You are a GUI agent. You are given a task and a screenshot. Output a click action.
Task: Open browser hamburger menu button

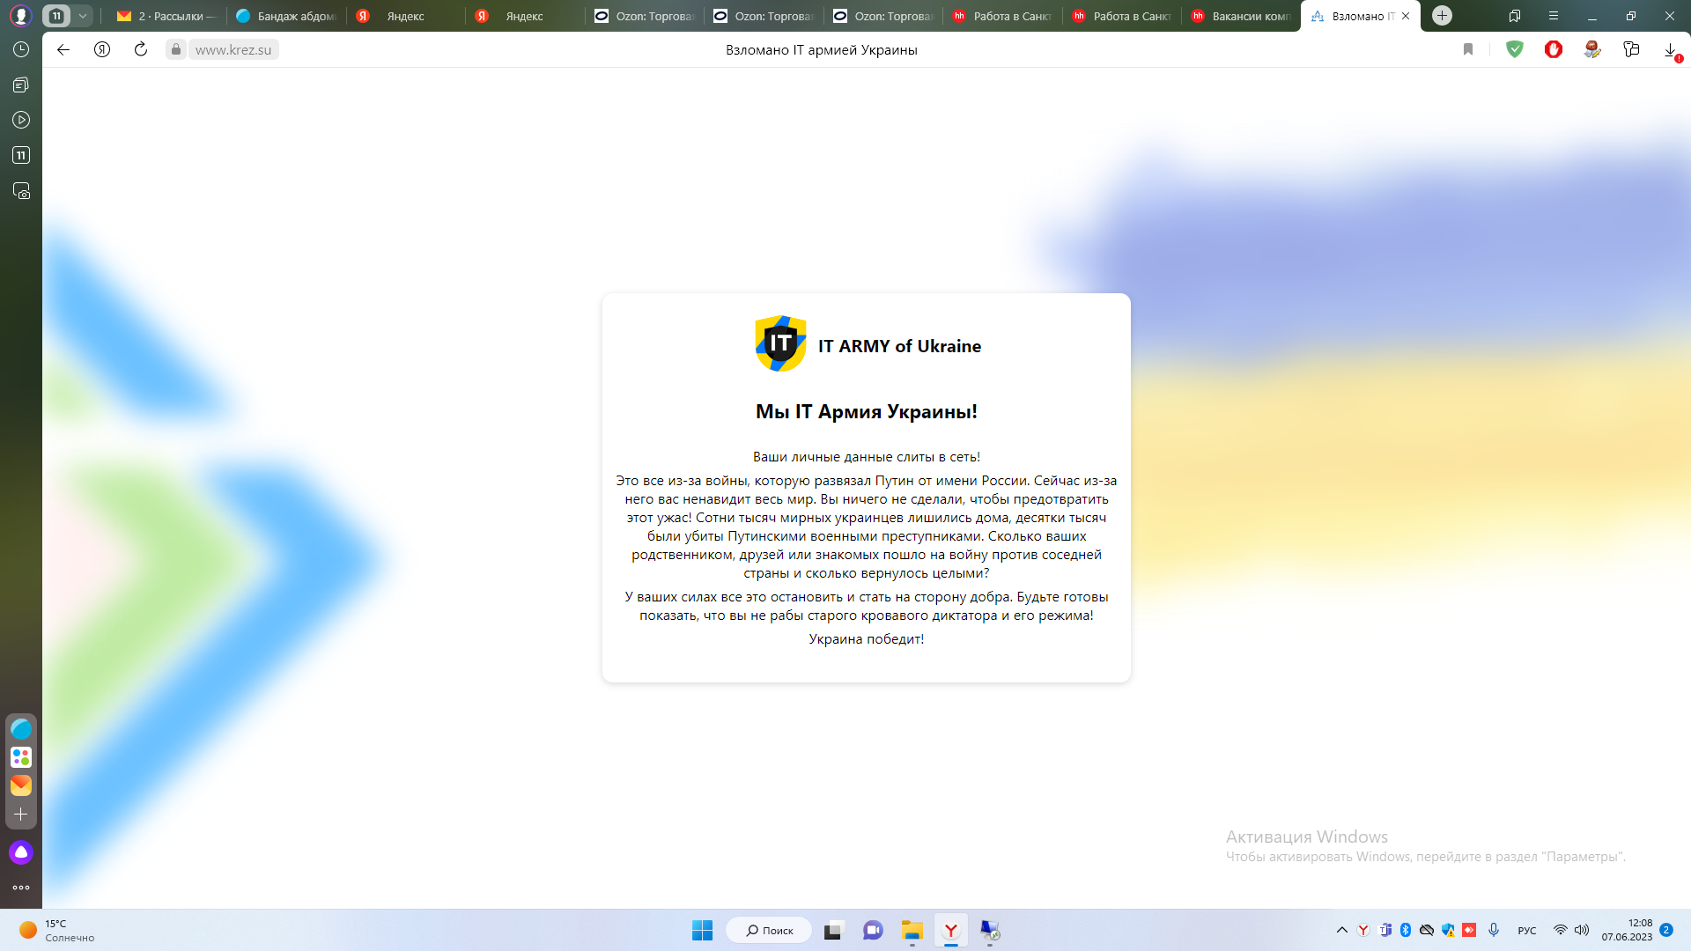click(1554, 16)
